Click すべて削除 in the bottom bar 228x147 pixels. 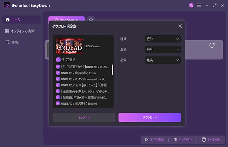[211, 140]
